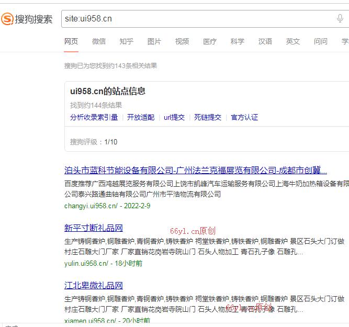Click the xiamen.ui958.cn result URL
The height and width of the screenshot is (327, 349).
point(90,321)
